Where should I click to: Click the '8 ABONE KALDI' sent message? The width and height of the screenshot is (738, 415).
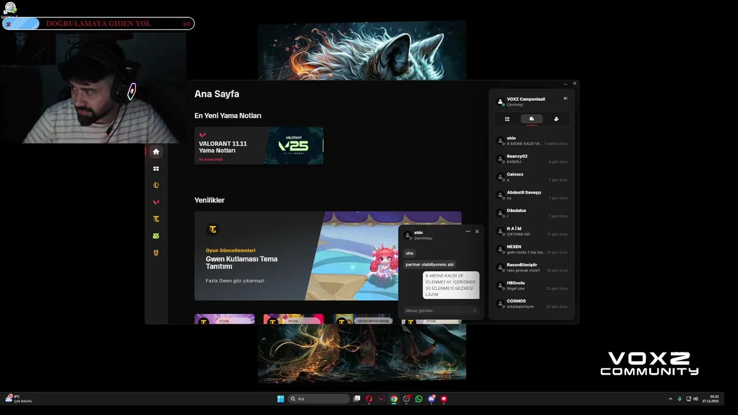click(x=451, y=285)
